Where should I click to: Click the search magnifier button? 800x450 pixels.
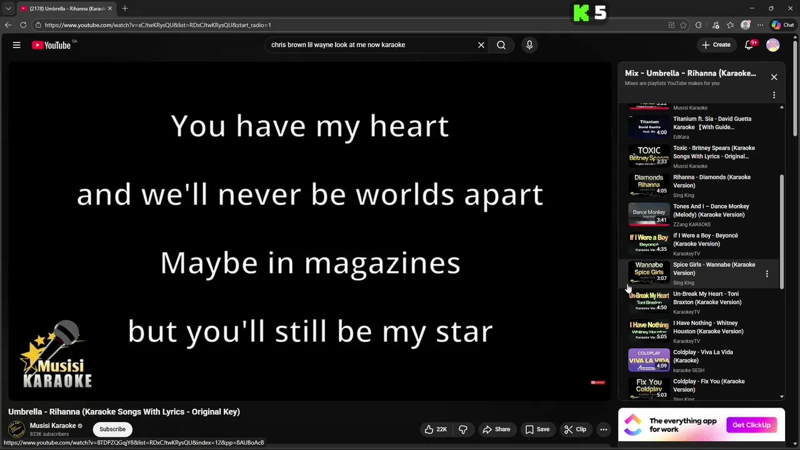point(501,45)
